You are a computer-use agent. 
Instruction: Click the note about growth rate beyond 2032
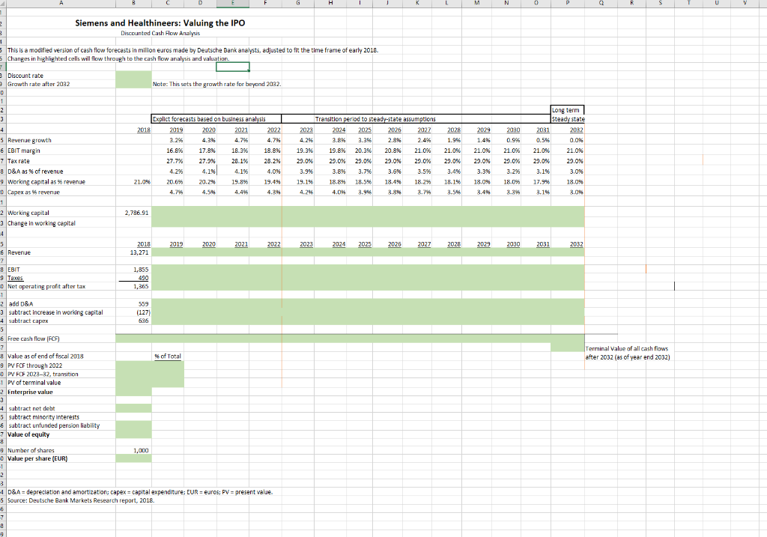[216, 84]
